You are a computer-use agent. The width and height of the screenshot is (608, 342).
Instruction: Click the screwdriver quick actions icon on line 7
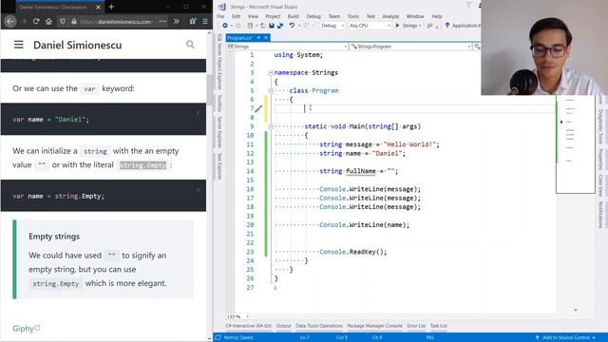(258, 109)
